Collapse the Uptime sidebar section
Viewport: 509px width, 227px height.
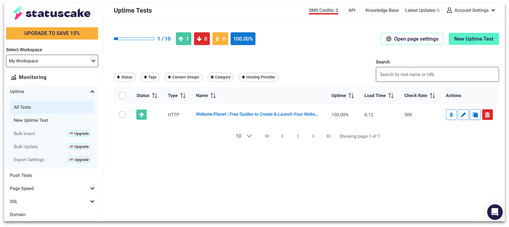(92, 92)
